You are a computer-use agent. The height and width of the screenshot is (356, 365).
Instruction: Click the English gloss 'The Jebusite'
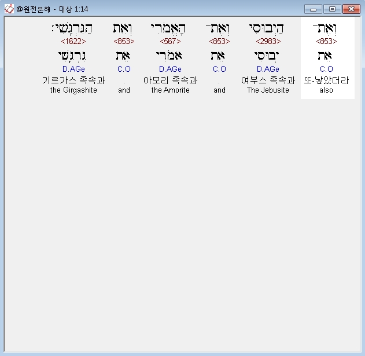click(268, 90)
